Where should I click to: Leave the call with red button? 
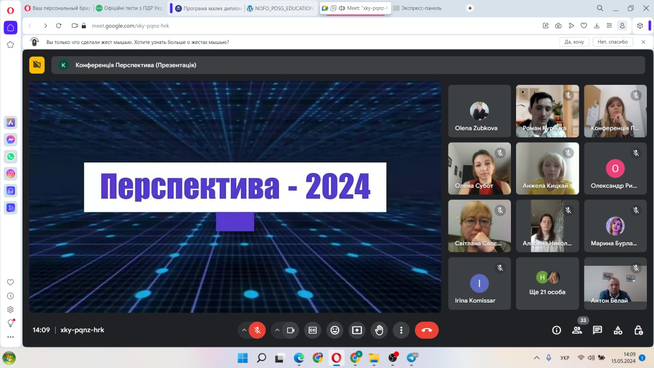click(x=427, y=330)
